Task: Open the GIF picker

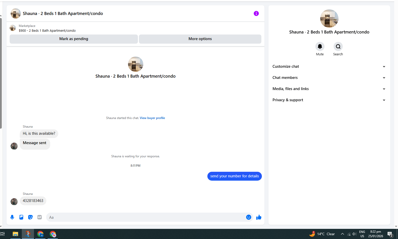Action: [x=40, y=217]
